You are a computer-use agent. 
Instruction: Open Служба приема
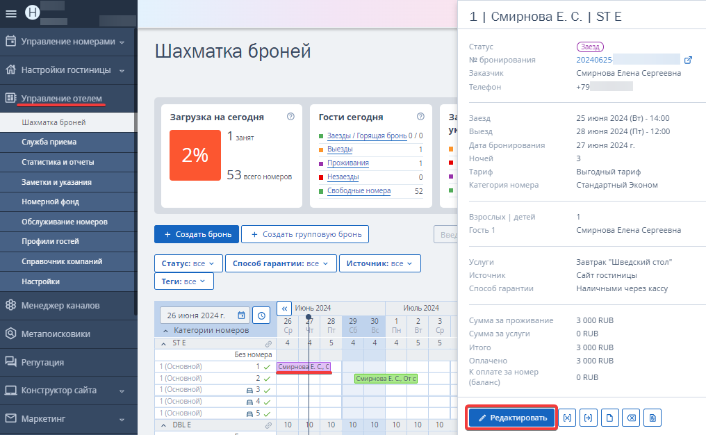[67, 142]
